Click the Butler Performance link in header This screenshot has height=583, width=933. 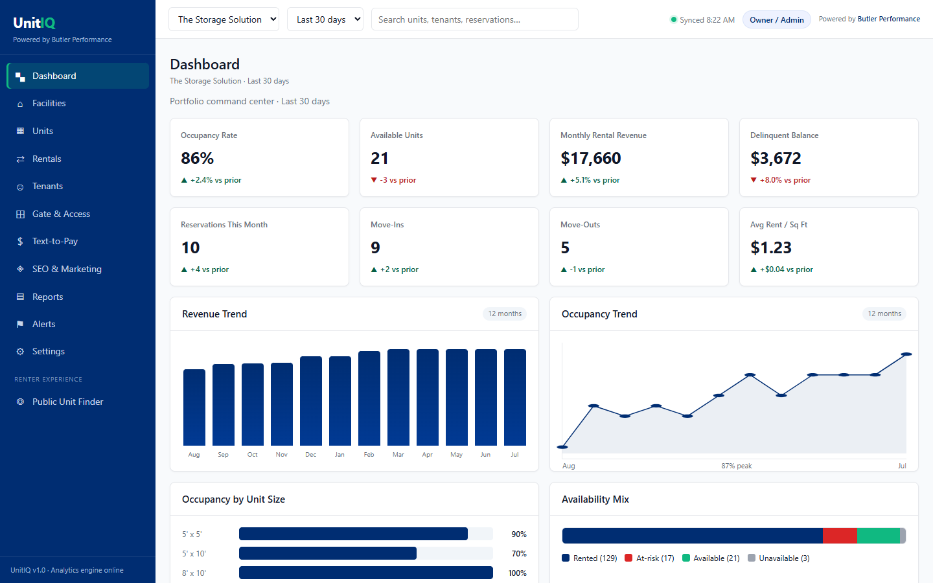click(x=889, y=19)
